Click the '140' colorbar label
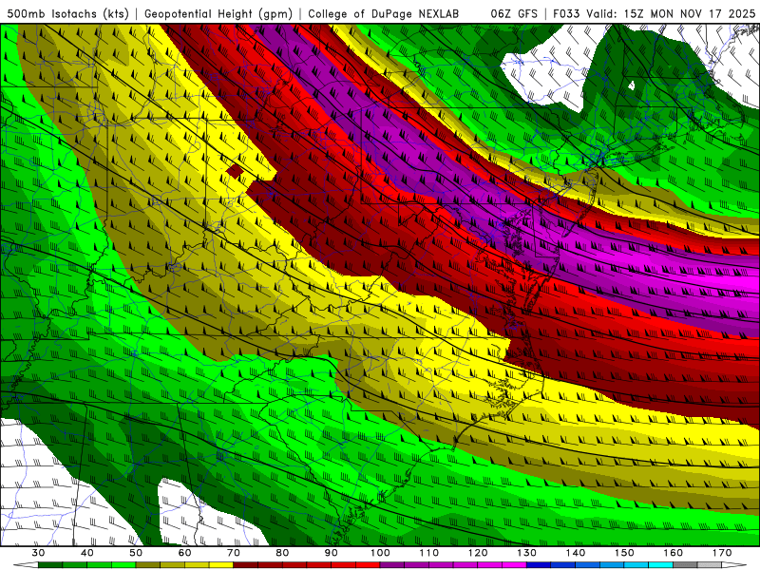 pos(576,553)
